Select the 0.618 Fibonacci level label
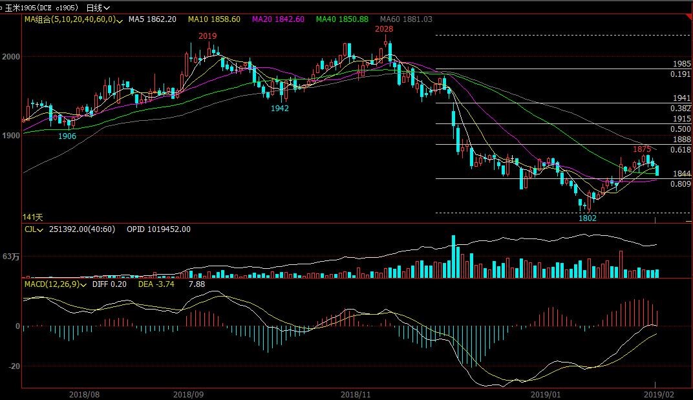This screenshot has width=693, height=400. (681, 150)
